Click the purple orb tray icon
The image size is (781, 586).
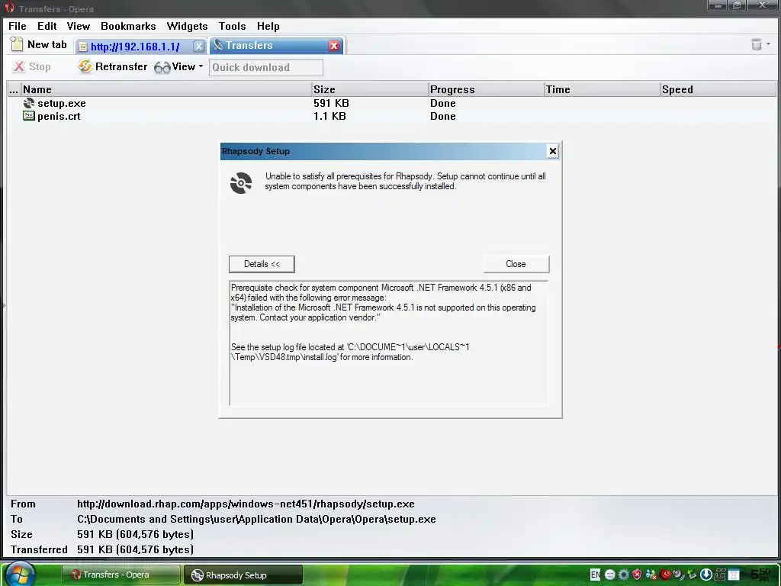677,574
